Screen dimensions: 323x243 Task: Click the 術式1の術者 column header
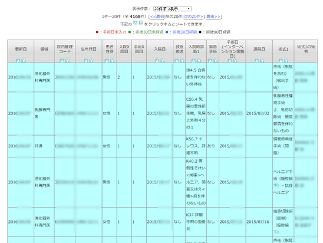pos(306,49)
